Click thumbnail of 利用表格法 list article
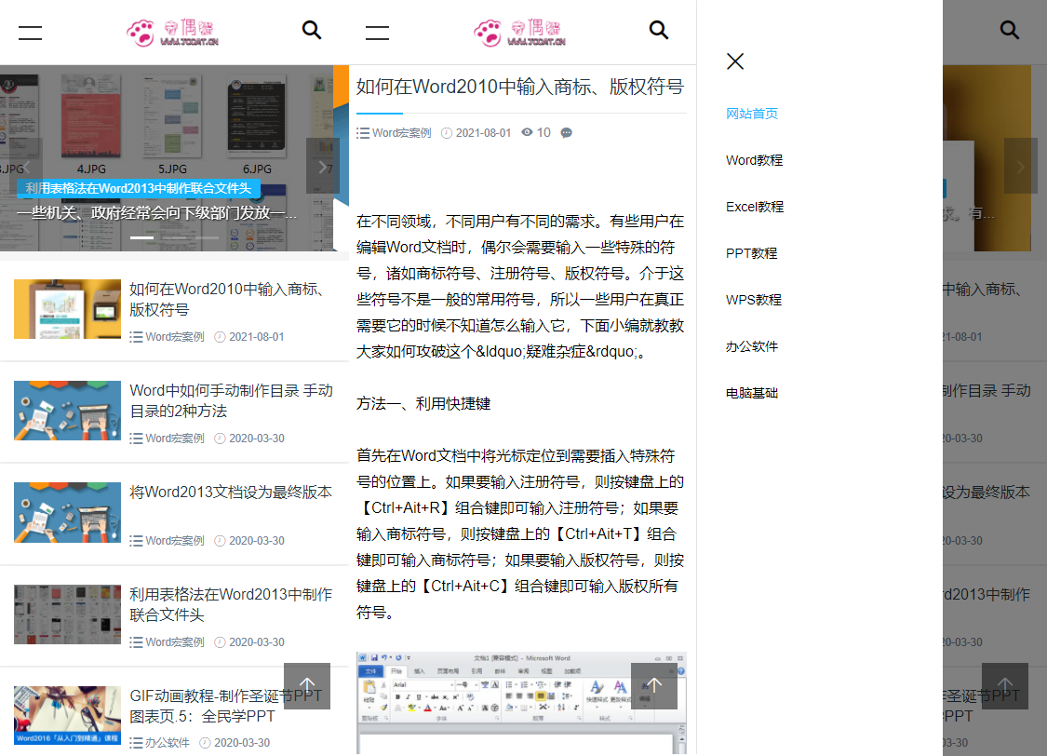 click(67, 614)
